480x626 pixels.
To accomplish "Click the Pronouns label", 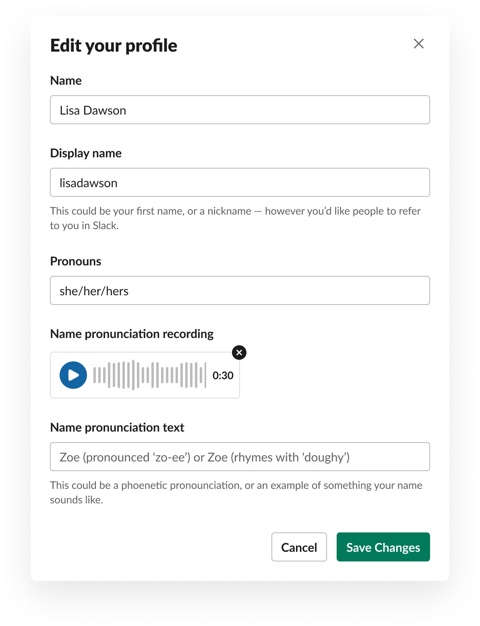I will coord(76,261).
